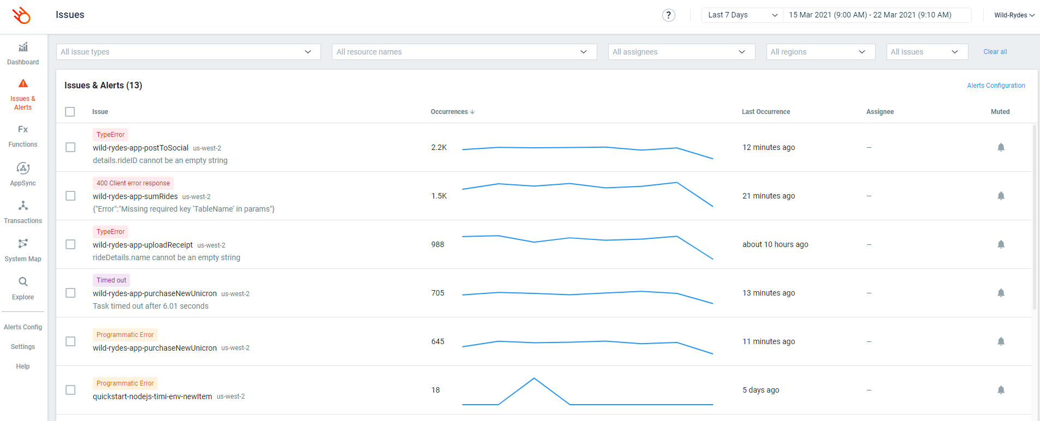Click the issues list vertical scrollbar
This screenshot has width=1040, height=421.
(x=1034, y=217)
